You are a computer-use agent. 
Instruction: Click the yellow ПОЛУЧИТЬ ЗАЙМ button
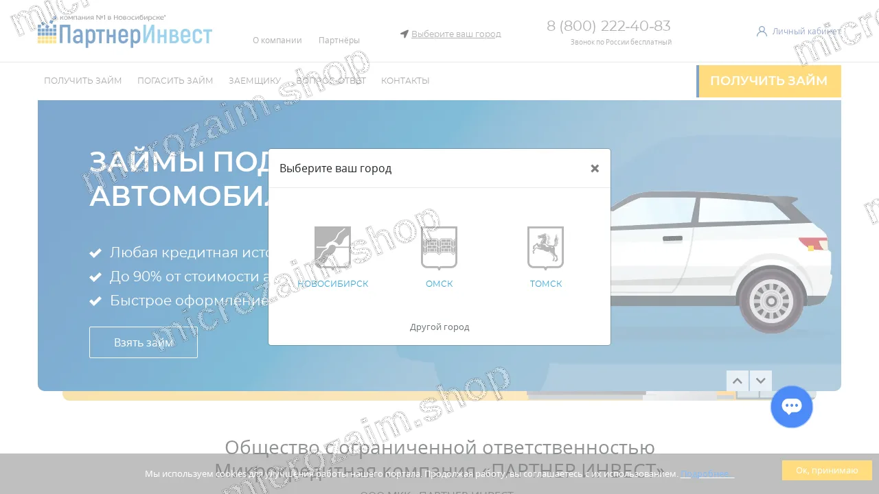768,81
